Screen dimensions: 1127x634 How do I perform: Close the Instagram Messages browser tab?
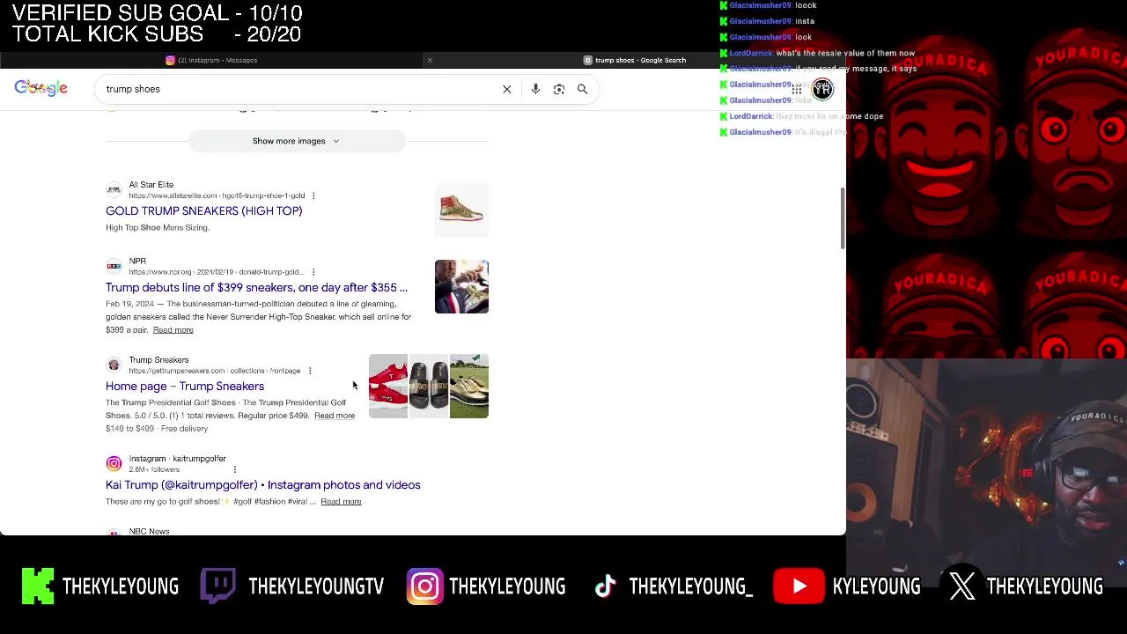[430, 60]
